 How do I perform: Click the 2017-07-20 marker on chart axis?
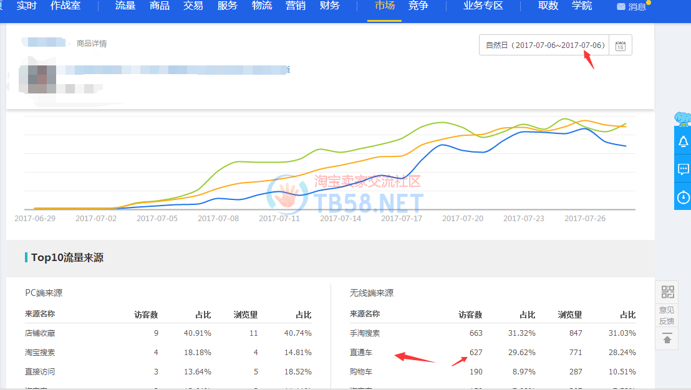coord(463,219)
